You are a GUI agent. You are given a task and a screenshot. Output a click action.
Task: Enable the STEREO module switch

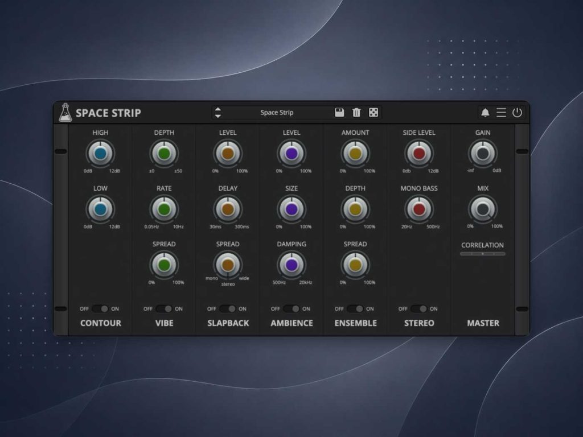coord(419,309)
